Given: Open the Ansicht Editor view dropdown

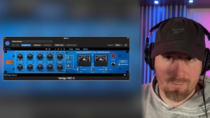Looking at the screenshot, I should 118,45.
